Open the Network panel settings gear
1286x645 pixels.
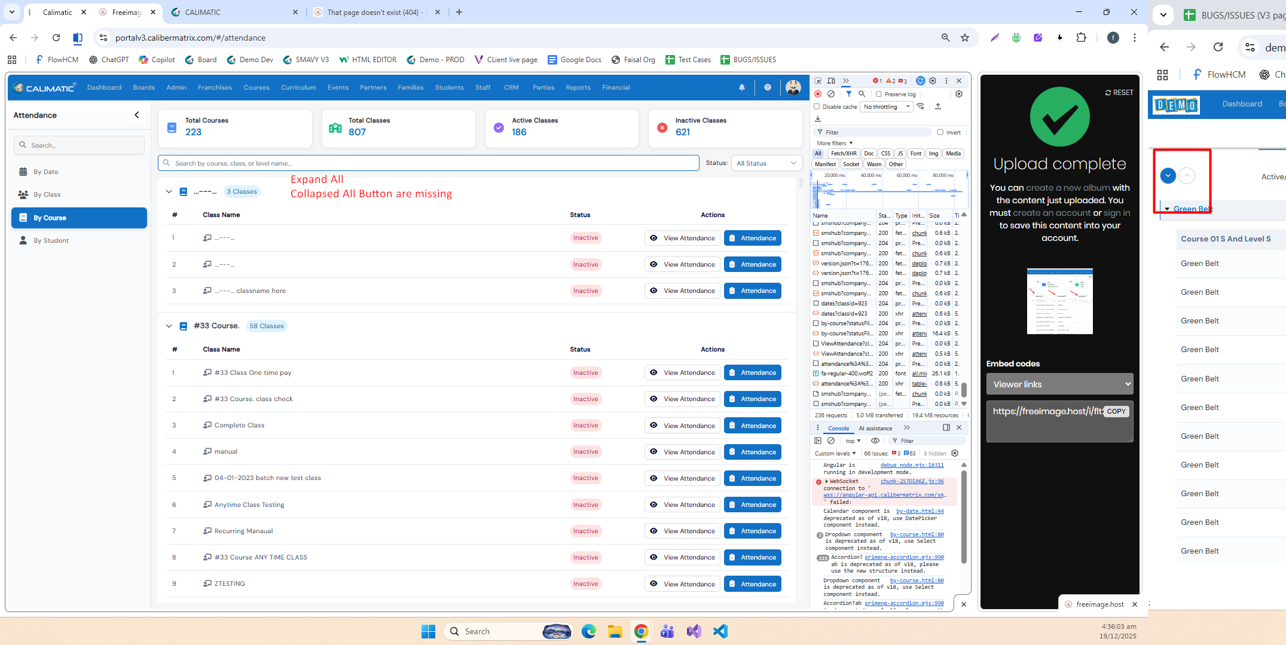point(959,94)
